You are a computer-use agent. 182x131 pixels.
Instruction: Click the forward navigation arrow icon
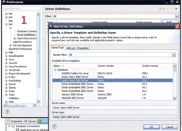168,9
